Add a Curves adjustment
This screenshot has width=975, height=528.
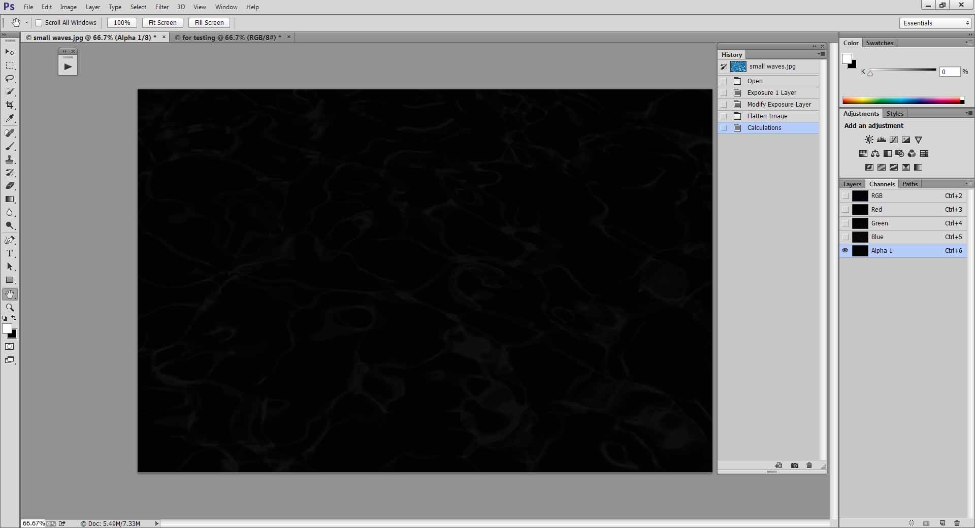click(893, 140)
